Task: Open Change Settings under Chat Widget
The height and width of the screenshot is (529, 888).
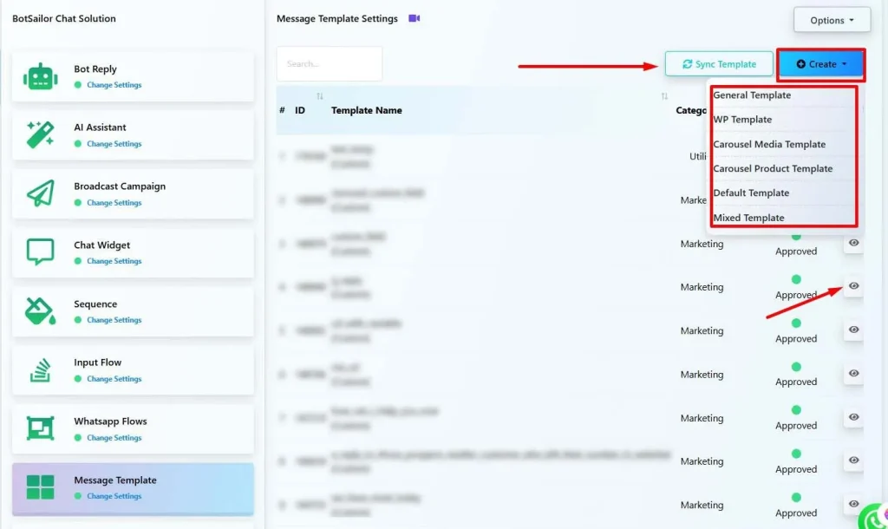Action: (114, 261)
